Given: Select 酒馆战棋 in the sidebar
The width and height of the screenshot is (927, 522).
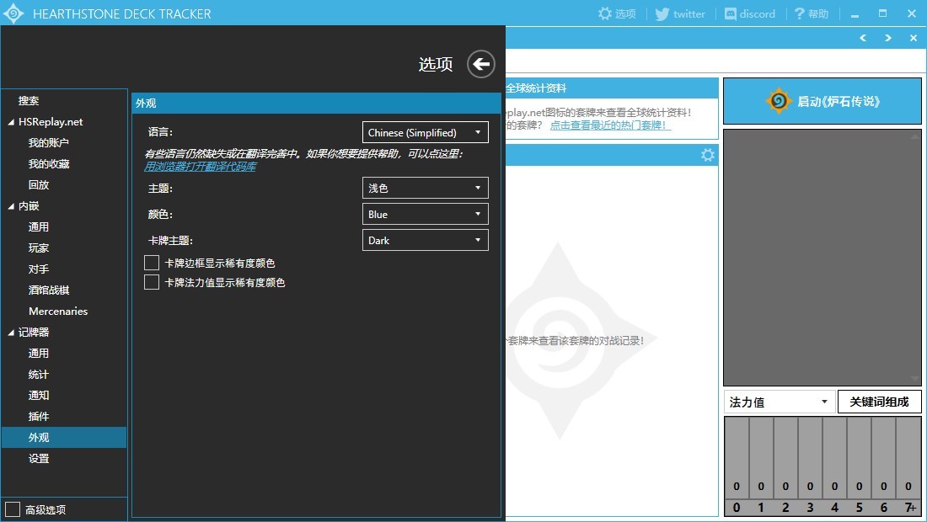Looking at the screenshot, I should (49, 290).
